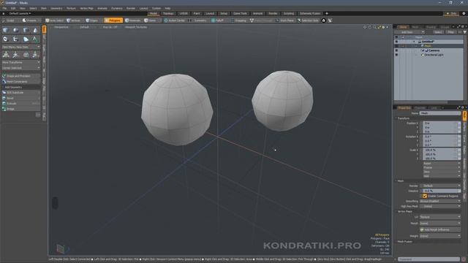
Task: Select the Cube primitive tool icon
Action: click(6, 30)
